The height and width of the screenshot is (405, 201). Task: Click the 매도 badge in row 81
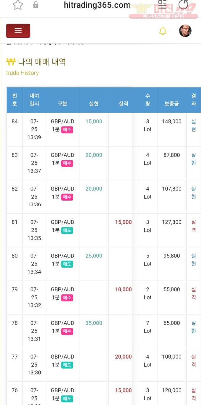pos(67,231)
